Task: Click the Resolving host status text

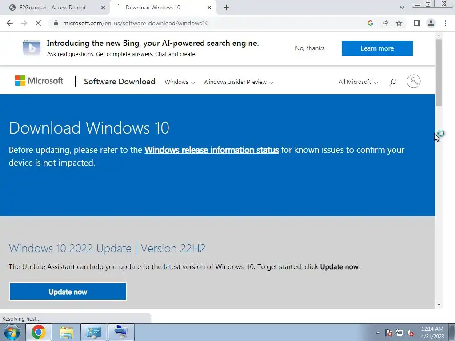Action: (x=21, y=319)
